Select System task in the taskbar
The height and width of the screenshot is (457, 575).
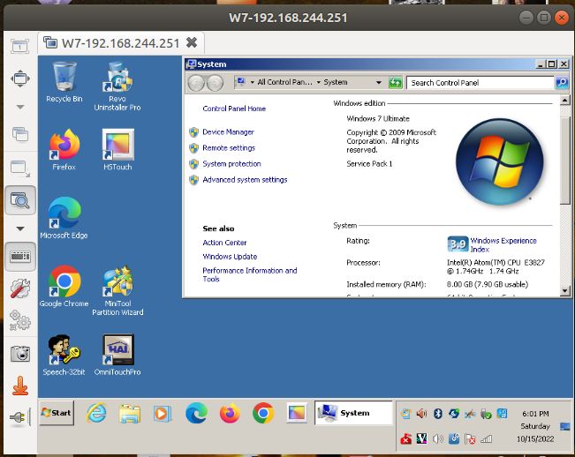coord(353,413)
